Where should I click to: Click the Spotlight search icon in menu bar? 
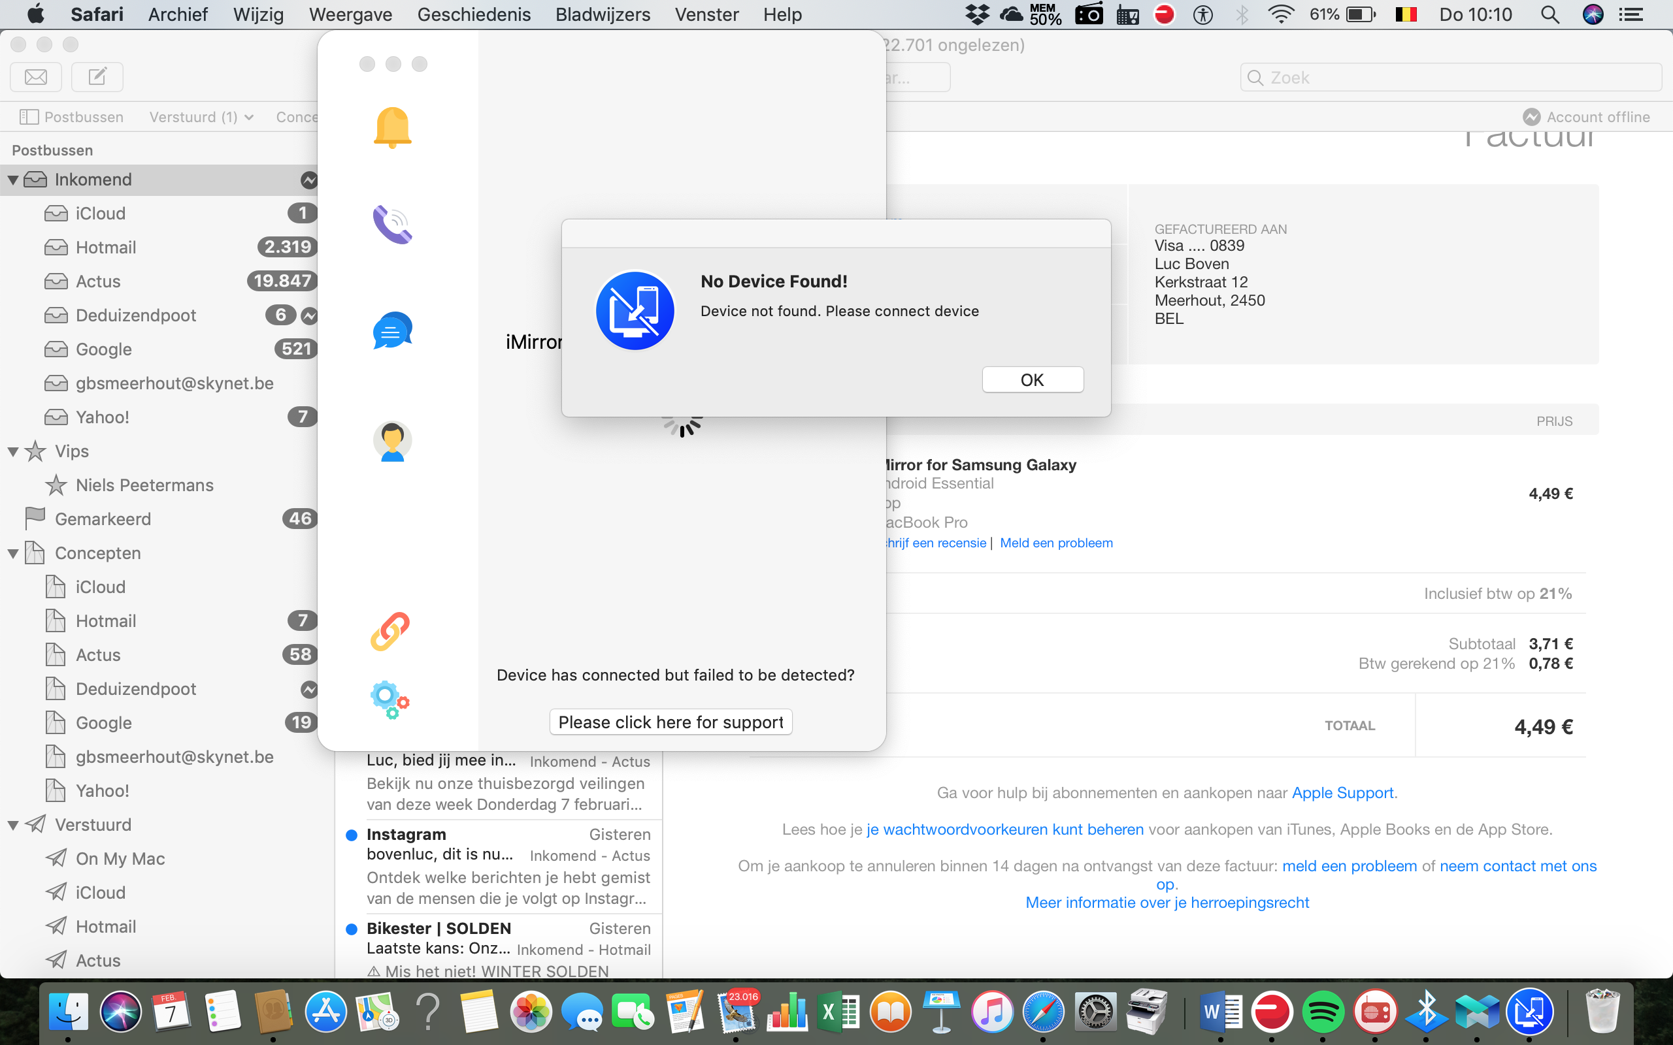(1550, 14)
